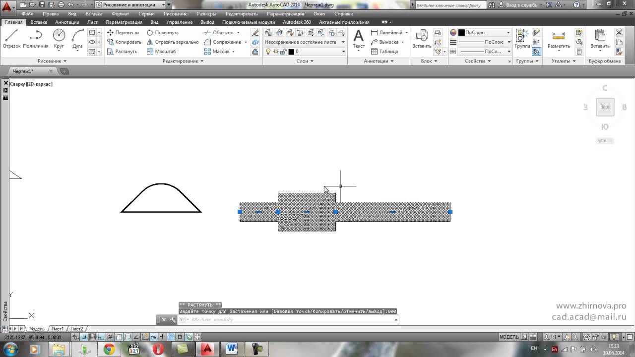Click the МОДЕЛЬ status bar button
635x357 pixels.
pyautogui.click(x=509, y=337)
